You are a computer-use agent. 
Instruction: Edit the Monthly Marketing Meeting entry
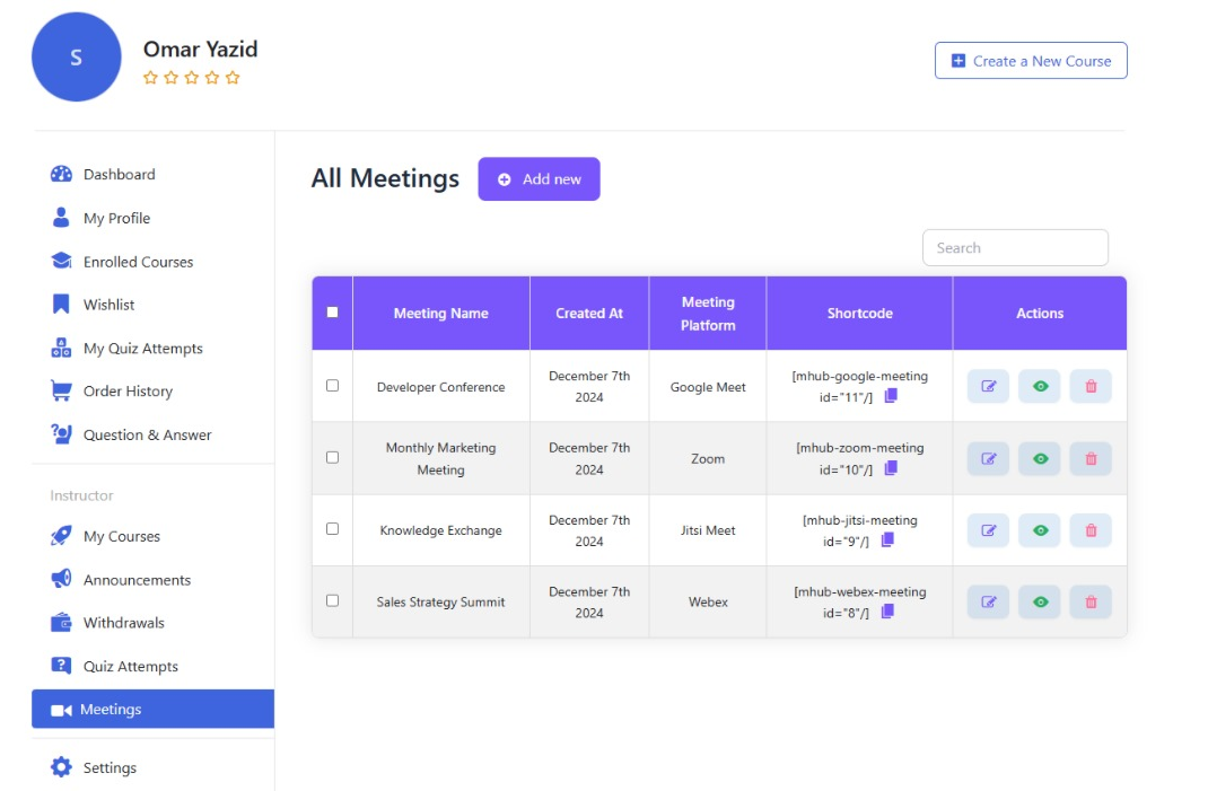pyautogui.click(x=988, y=459)
